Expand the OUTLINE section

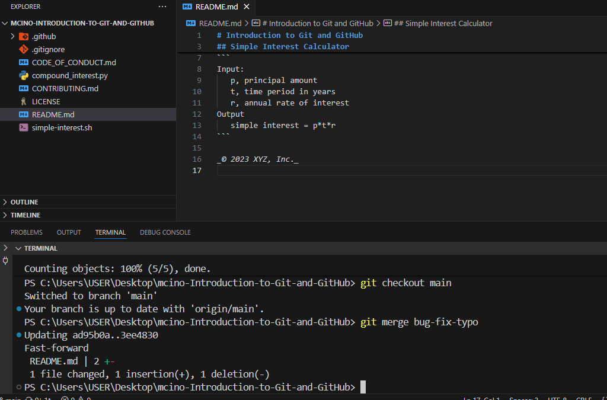click(24, 202)
